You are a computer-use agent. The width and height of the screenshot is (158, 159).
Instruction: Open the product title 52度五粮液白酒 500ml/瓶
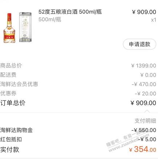70,12
